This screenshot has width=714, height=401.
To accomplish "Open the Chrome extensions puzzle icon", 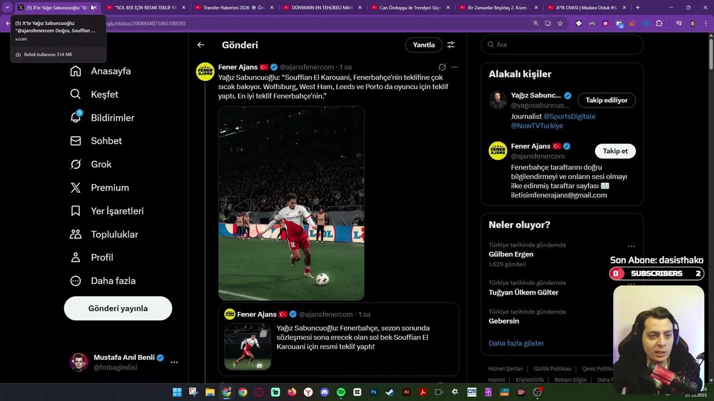I will pyautogui.click(x=659, y=23).
